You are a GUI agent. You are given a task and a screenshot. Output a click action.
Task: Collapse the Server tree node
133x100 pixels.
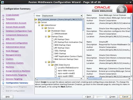[x=36, y=22]
